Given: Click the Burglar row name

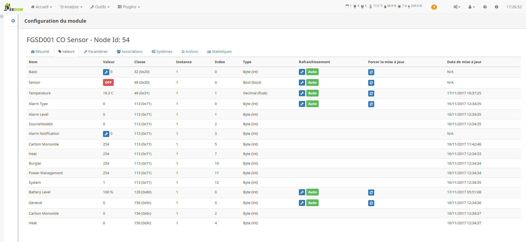Looking at the screenshot, I should [35, 164].
